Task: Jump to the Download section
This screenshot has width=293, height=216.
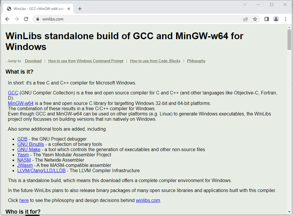Action: 33,61
